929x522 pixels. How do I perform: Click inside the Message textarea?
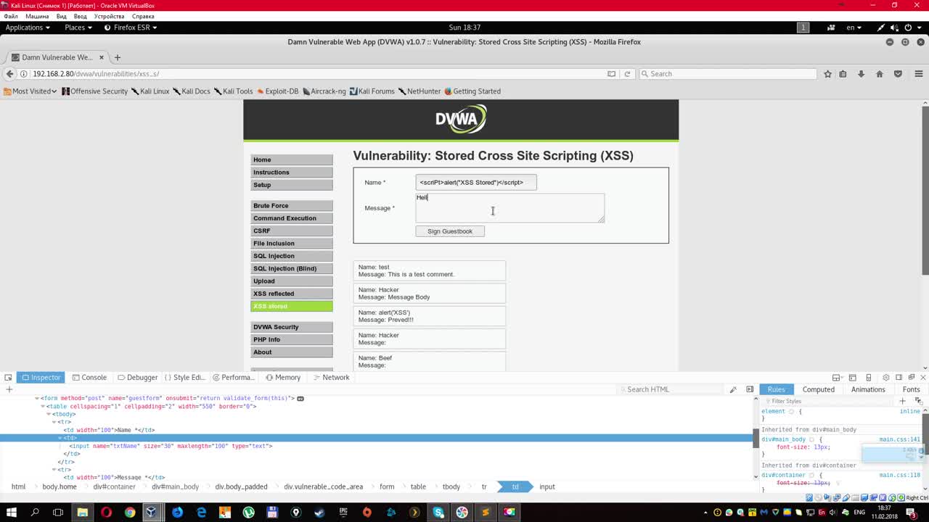(x=509, y=208)
